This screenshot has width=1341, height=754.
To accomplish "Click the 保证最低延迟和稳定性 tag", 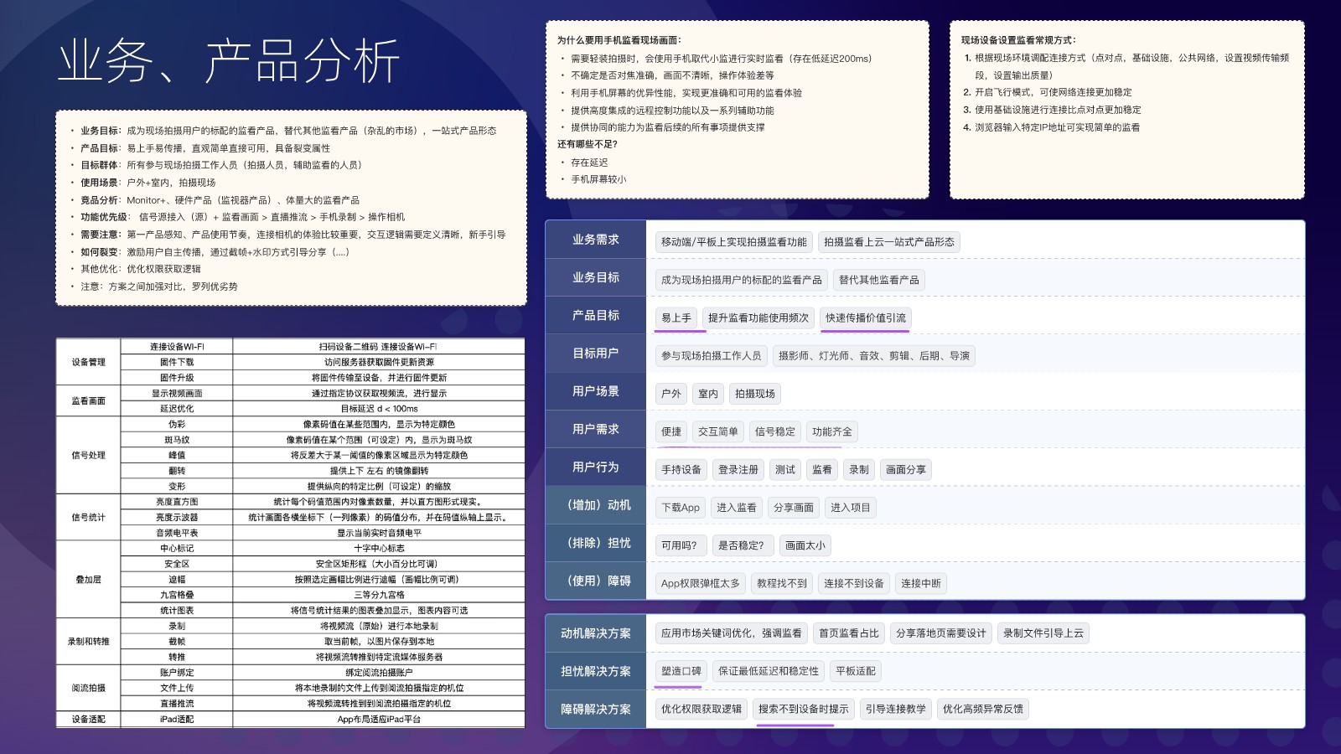I will tap(769, 671).
